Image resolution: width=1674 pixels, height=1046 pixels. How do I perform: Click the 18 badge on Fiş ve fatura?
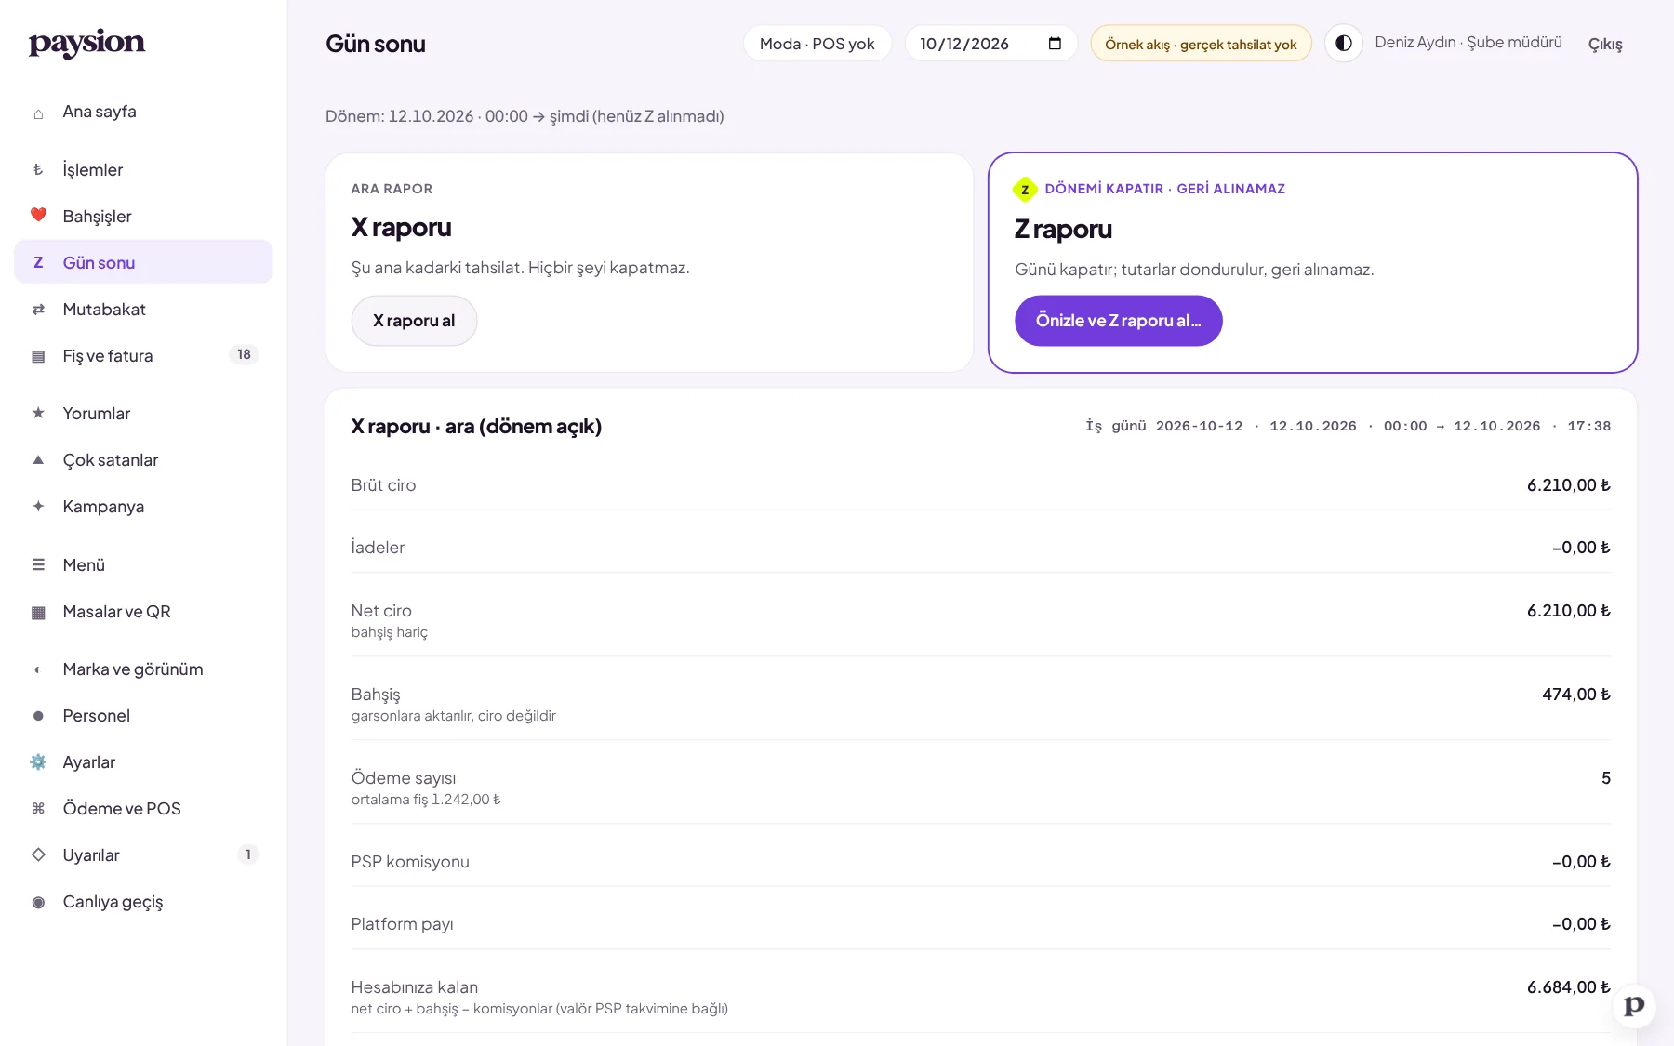(244, 354)
